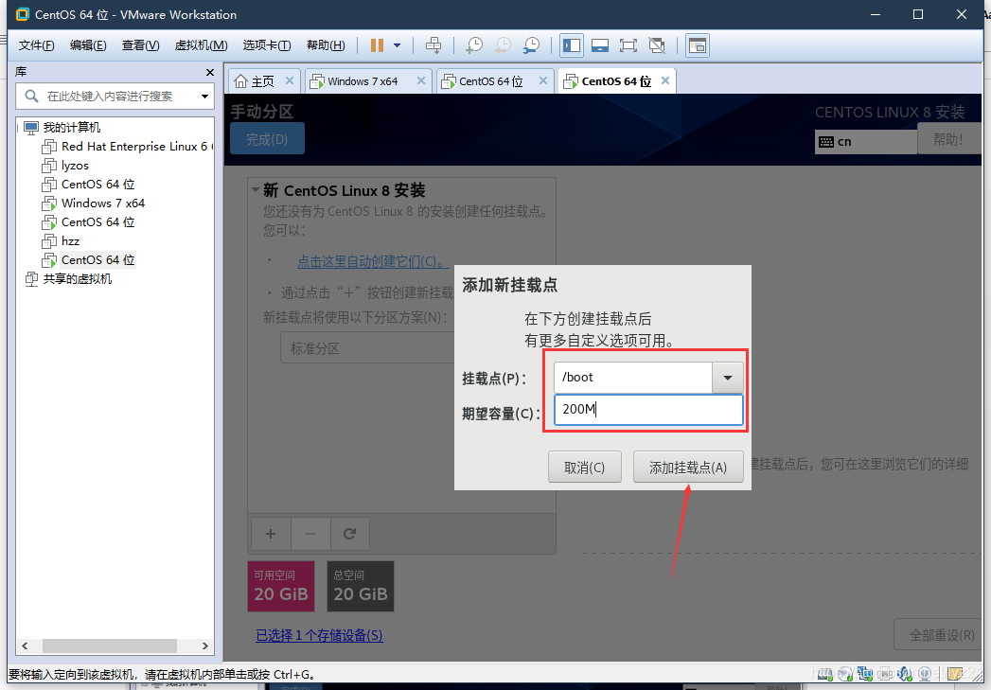
Task: Toggle the library sidebar view icon
Action: pos(572,45)
